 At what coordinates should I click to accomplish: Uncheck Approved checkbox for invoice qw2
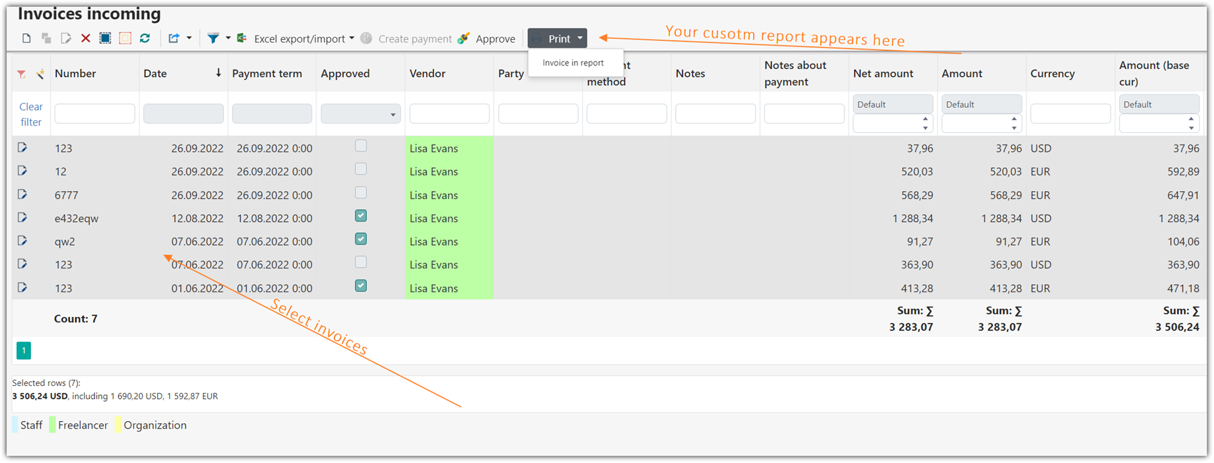tap(361, 239)
